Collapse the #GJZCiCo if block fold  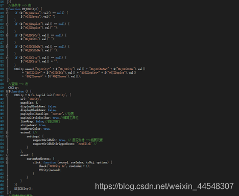pyautogui.click(x=7, y=35)
